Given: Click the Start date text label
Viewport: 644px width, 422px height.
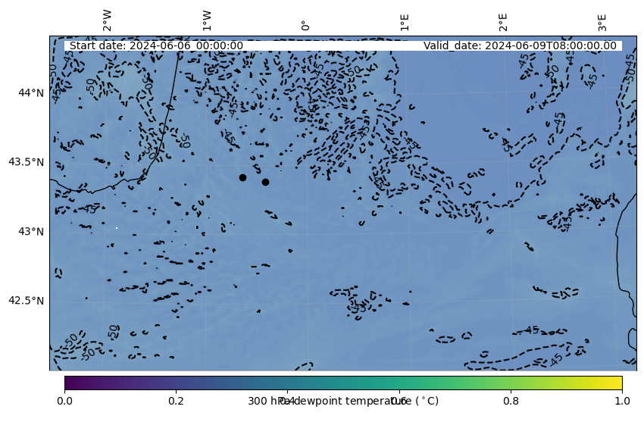Looking at the screenshot, I should click(x=156, y=45).
